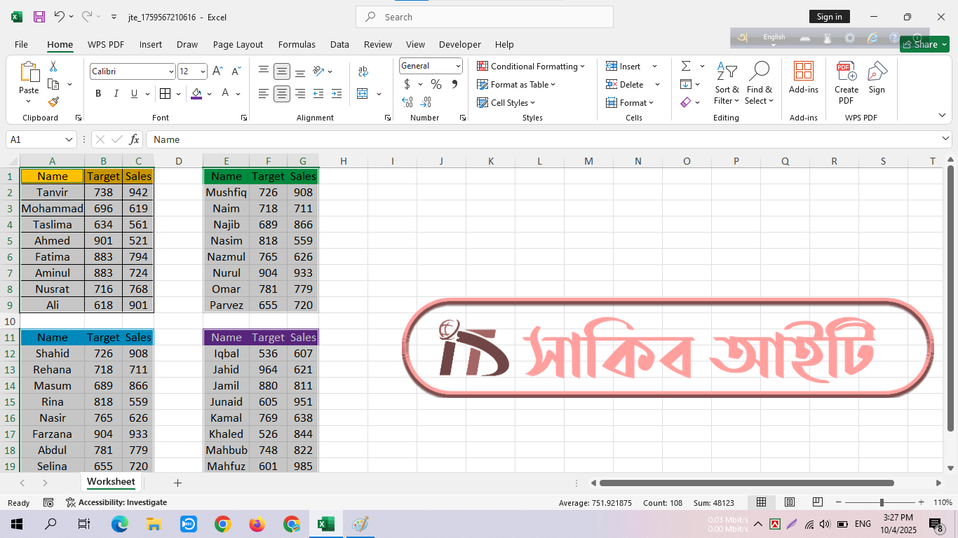Click the Insert Function fx icon
This screenshot has height=538, width=958.
(135, 139)
